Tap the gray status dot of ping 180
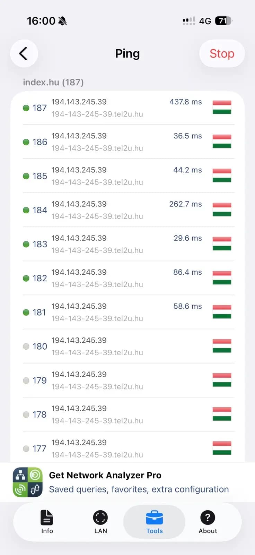This screenshot has width=255, height=555. 26,346
